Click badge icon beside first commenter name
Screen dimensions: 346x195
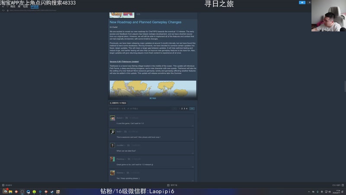[x=127, y=118]
